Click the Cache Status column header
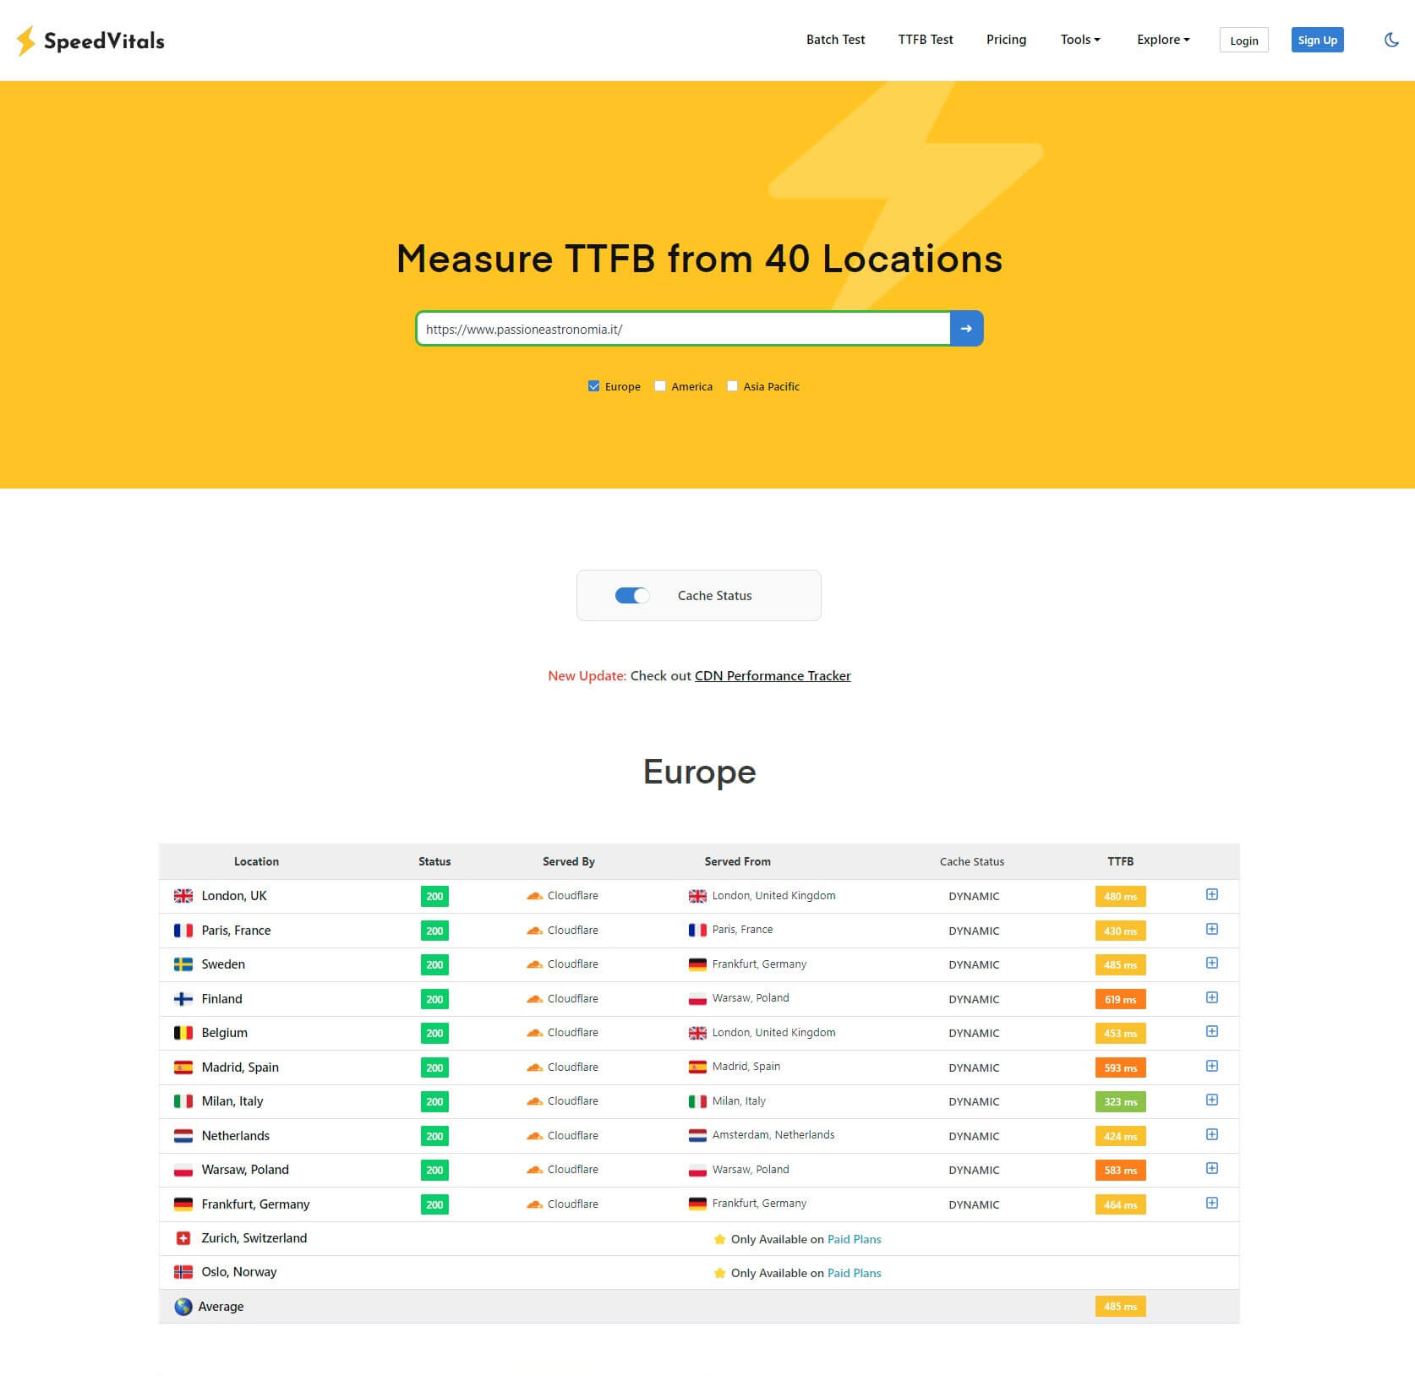This screenshot has width=1415, height=1376. pos(972,861)
